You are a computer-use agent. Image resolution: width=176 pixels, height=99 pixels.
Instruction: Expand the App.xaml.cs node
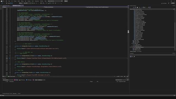pos(133,45)
